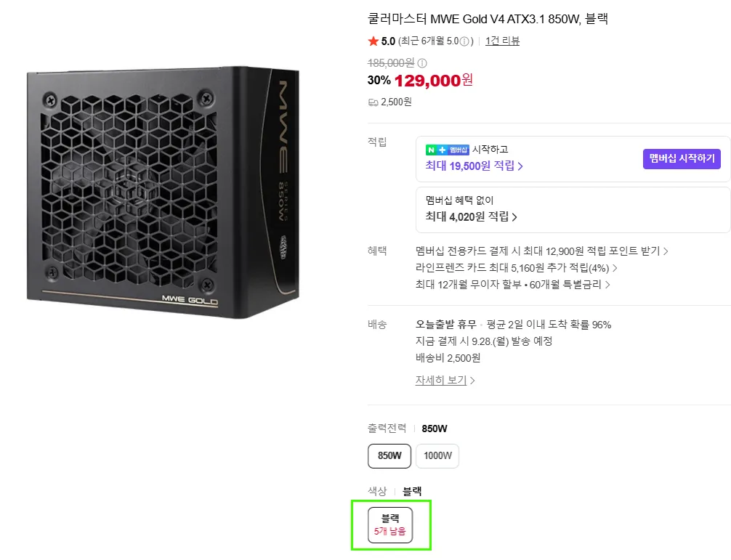Click the chevron after 최대 19,500원 적립

tap(520, 166)
